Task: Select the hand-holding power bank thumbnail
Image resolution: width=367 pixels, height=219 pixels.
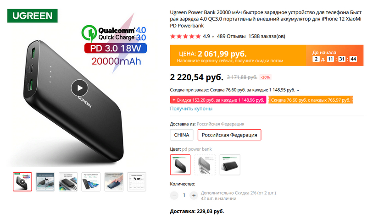Action: [114, 182]
